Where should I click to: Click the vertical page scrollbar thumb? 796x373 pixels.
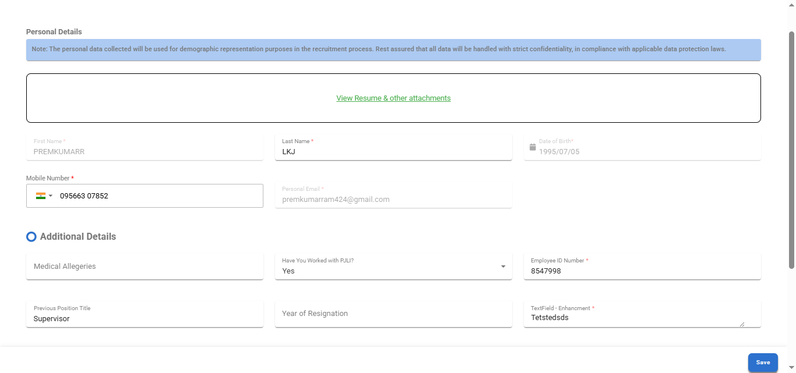[x=791, y=150]
